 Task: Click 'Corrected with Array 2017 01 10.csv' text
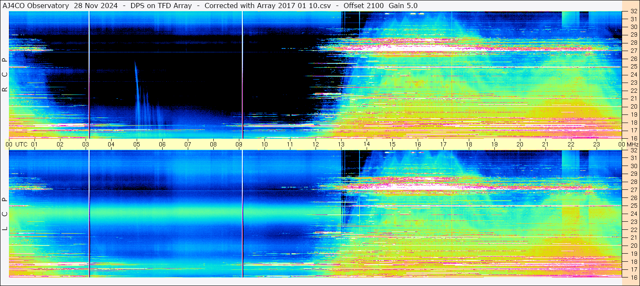click(268, 6)
